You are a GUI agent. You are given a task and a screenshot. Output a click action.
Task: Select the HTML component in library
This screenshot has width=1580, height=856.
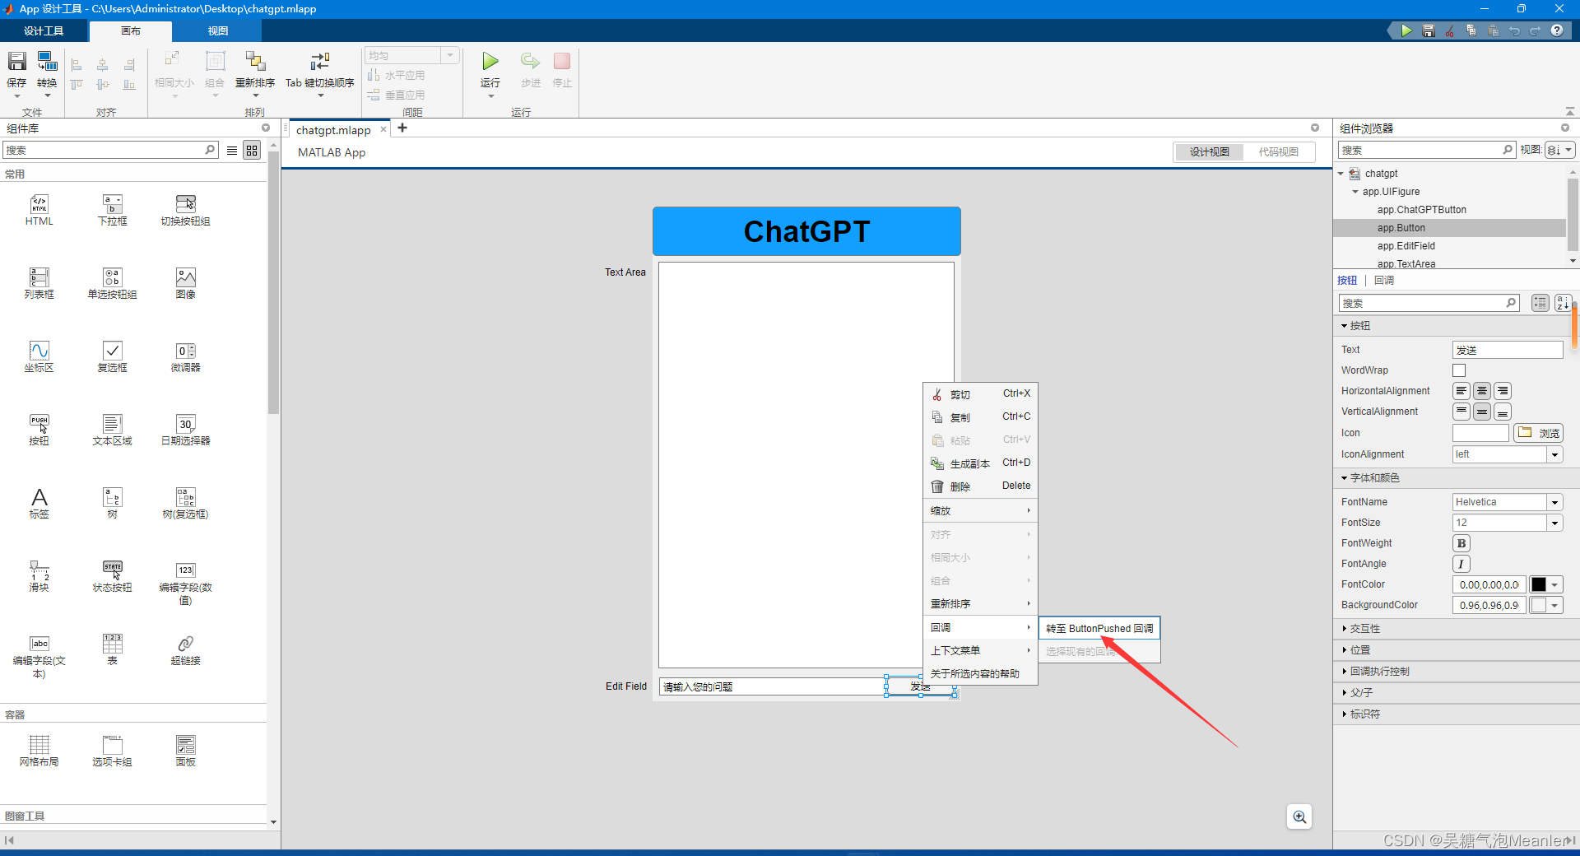coord(39,211)
